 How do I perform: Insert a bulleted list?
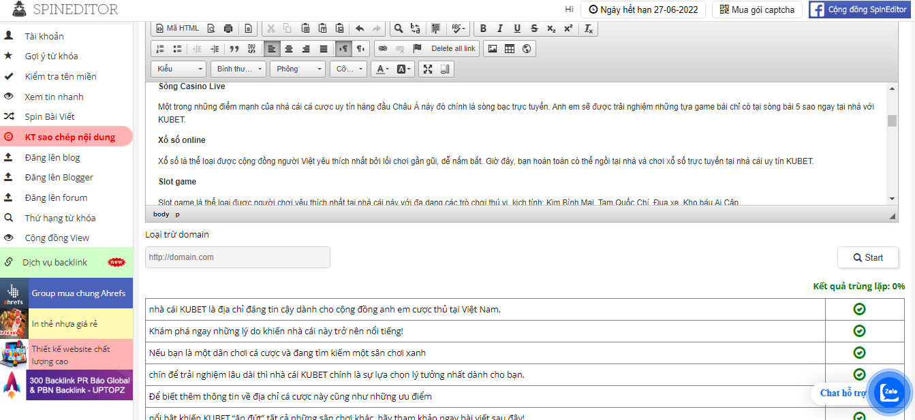tap(177, 49)
